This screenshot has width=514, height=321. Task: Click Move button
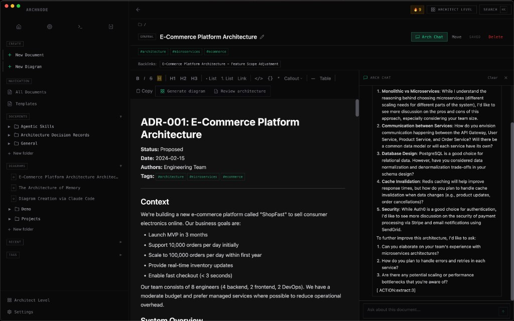457,37
